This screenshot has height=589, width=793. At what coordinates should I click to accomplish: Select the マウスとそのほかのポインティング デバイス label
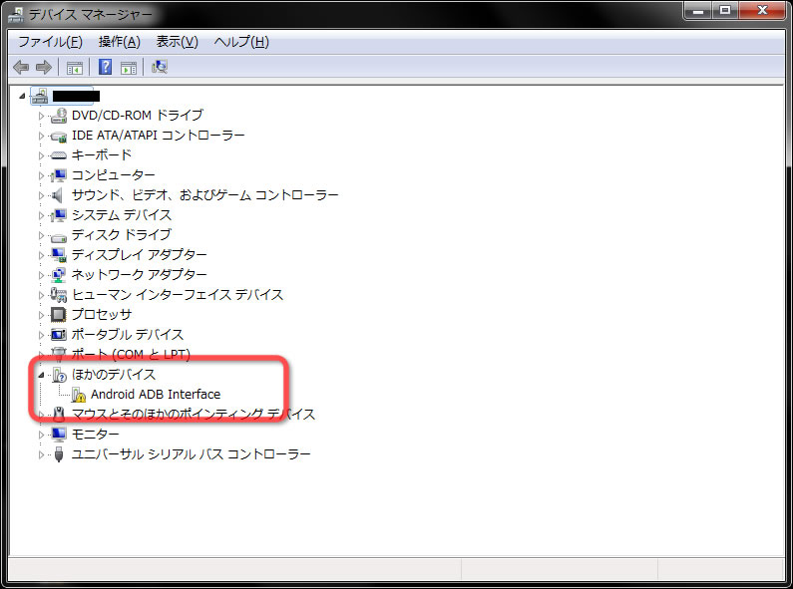click(194, 415)
